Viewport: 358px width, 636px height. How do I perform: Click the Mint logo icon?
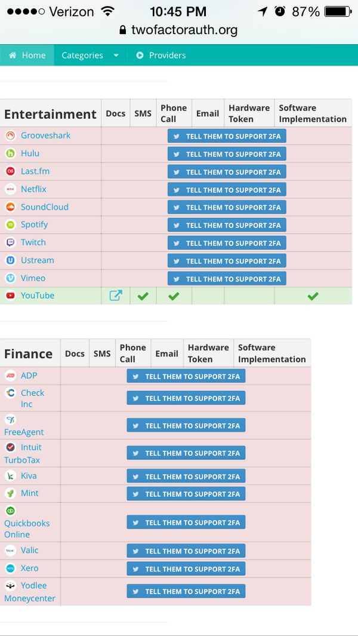coord(10,493)
